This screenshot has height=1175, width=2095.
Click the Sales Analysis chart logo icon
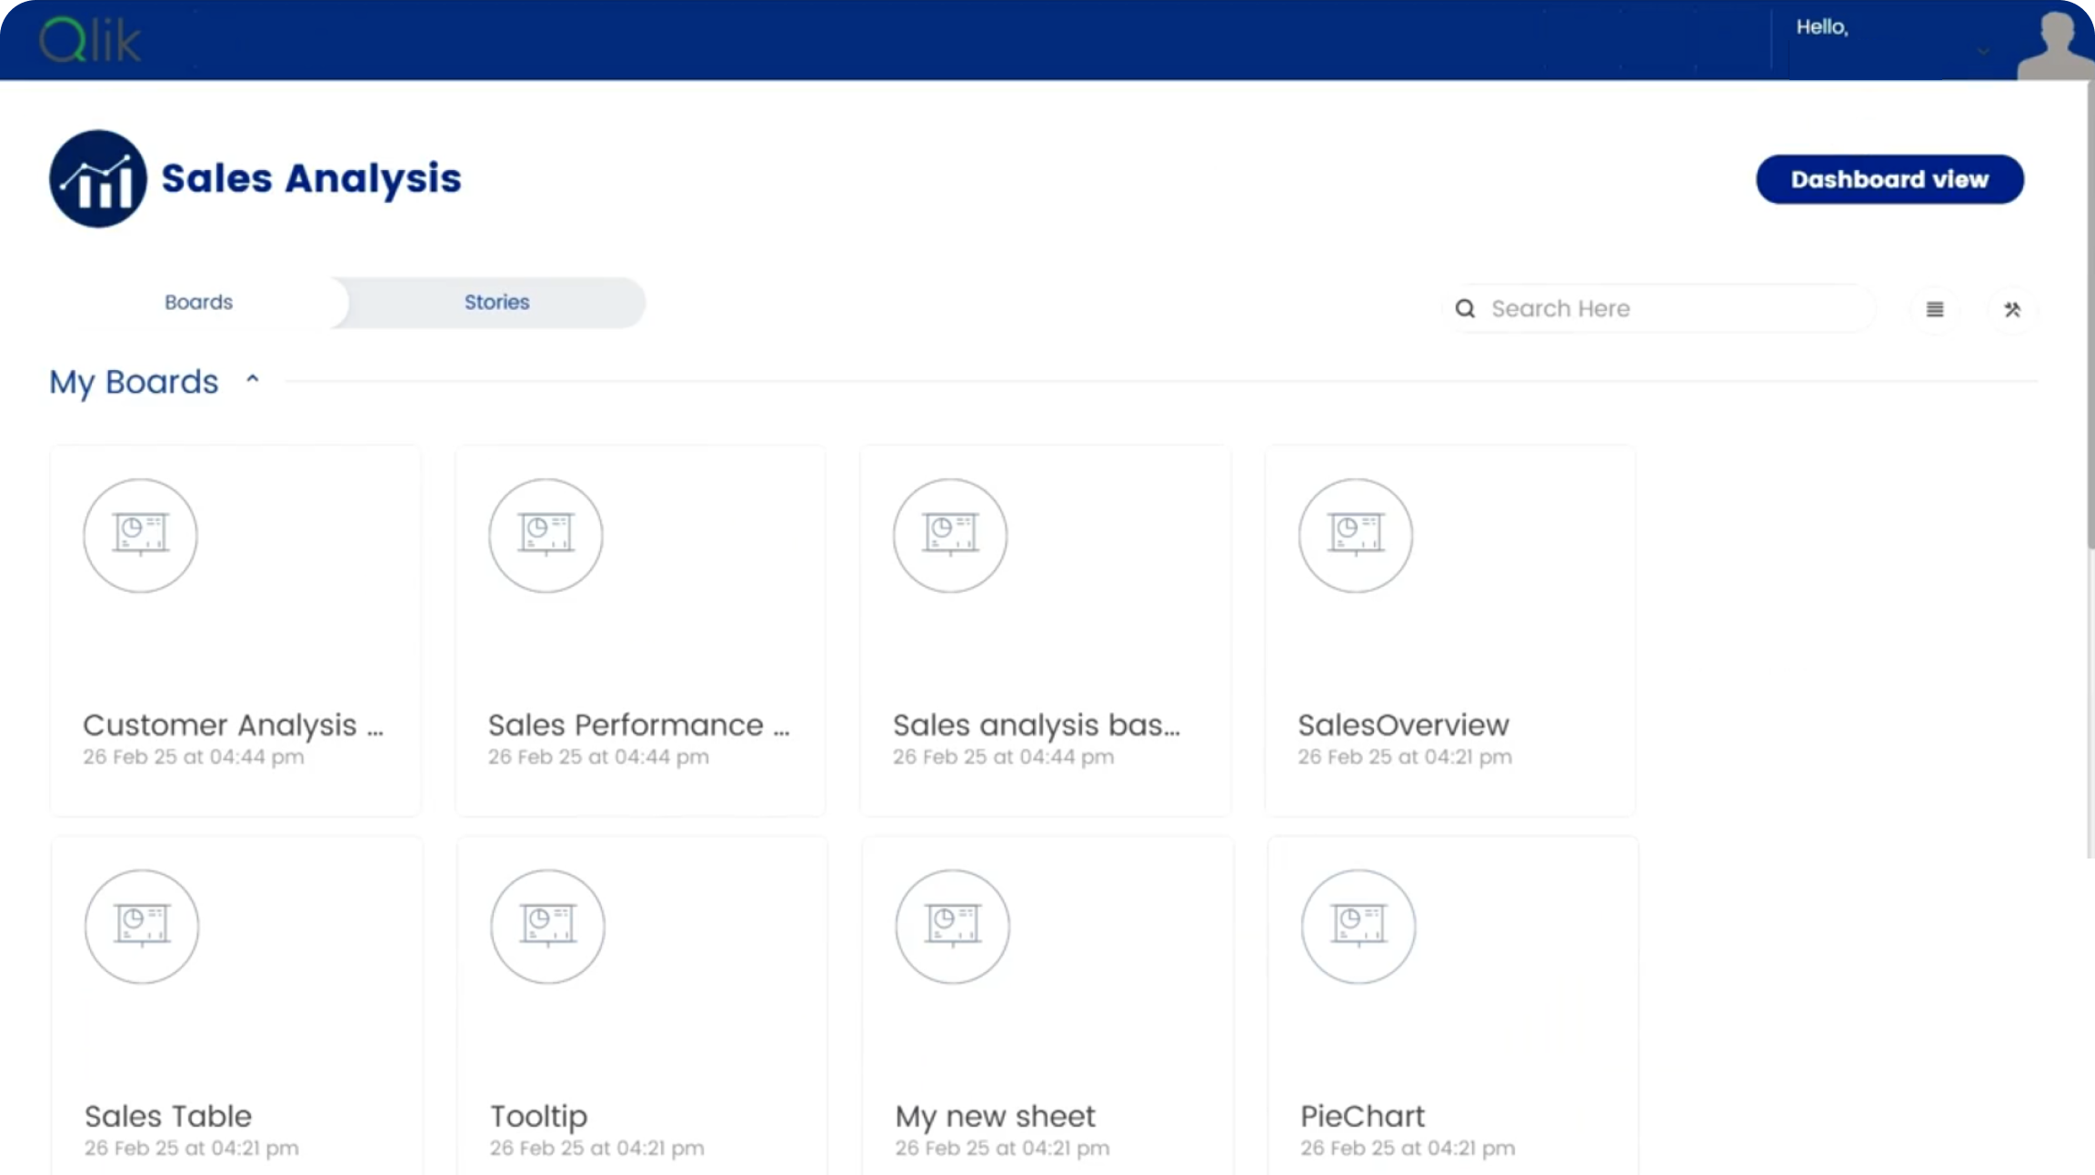(x=98, y=178)
